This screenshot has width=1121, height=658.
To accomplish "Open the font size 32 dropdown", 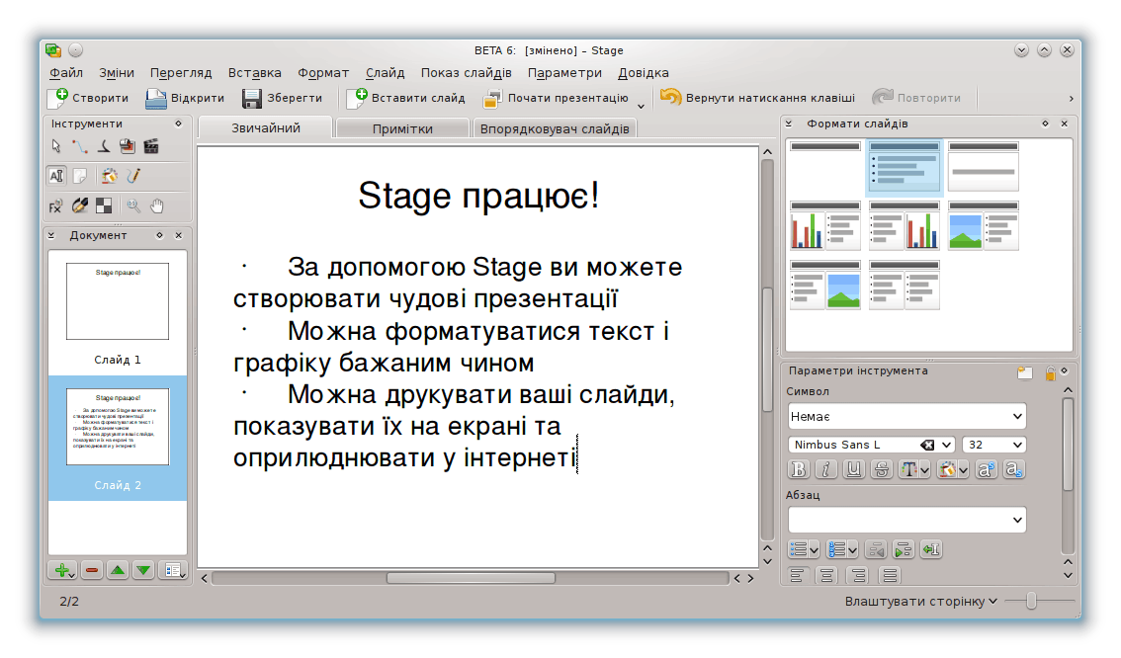I will tap(1017, 445).
